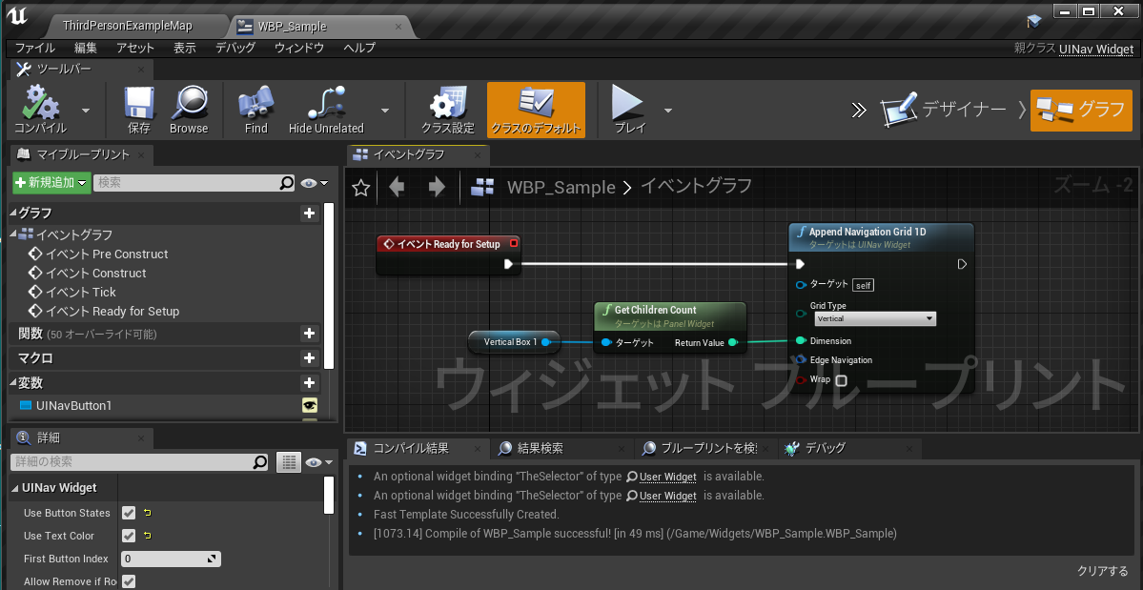
Task: Reset Use Button States to default
Action: (x=147, y=513)
